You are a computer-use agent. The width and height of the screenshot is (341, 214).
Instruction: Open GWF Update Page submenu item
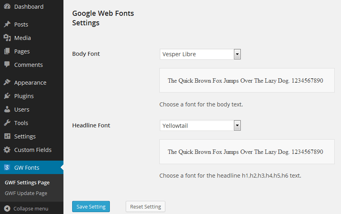coord(26,193)
